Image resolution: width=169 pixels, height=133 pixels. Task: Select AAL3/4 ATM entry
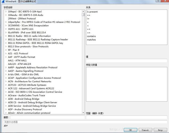(x=19, y=64)
